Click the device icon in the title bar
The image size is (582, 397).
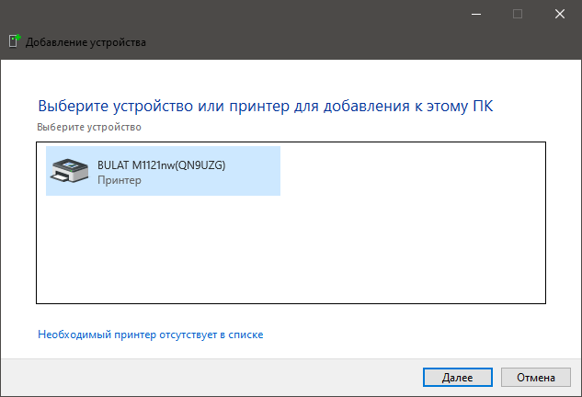(x=14, y=40)
